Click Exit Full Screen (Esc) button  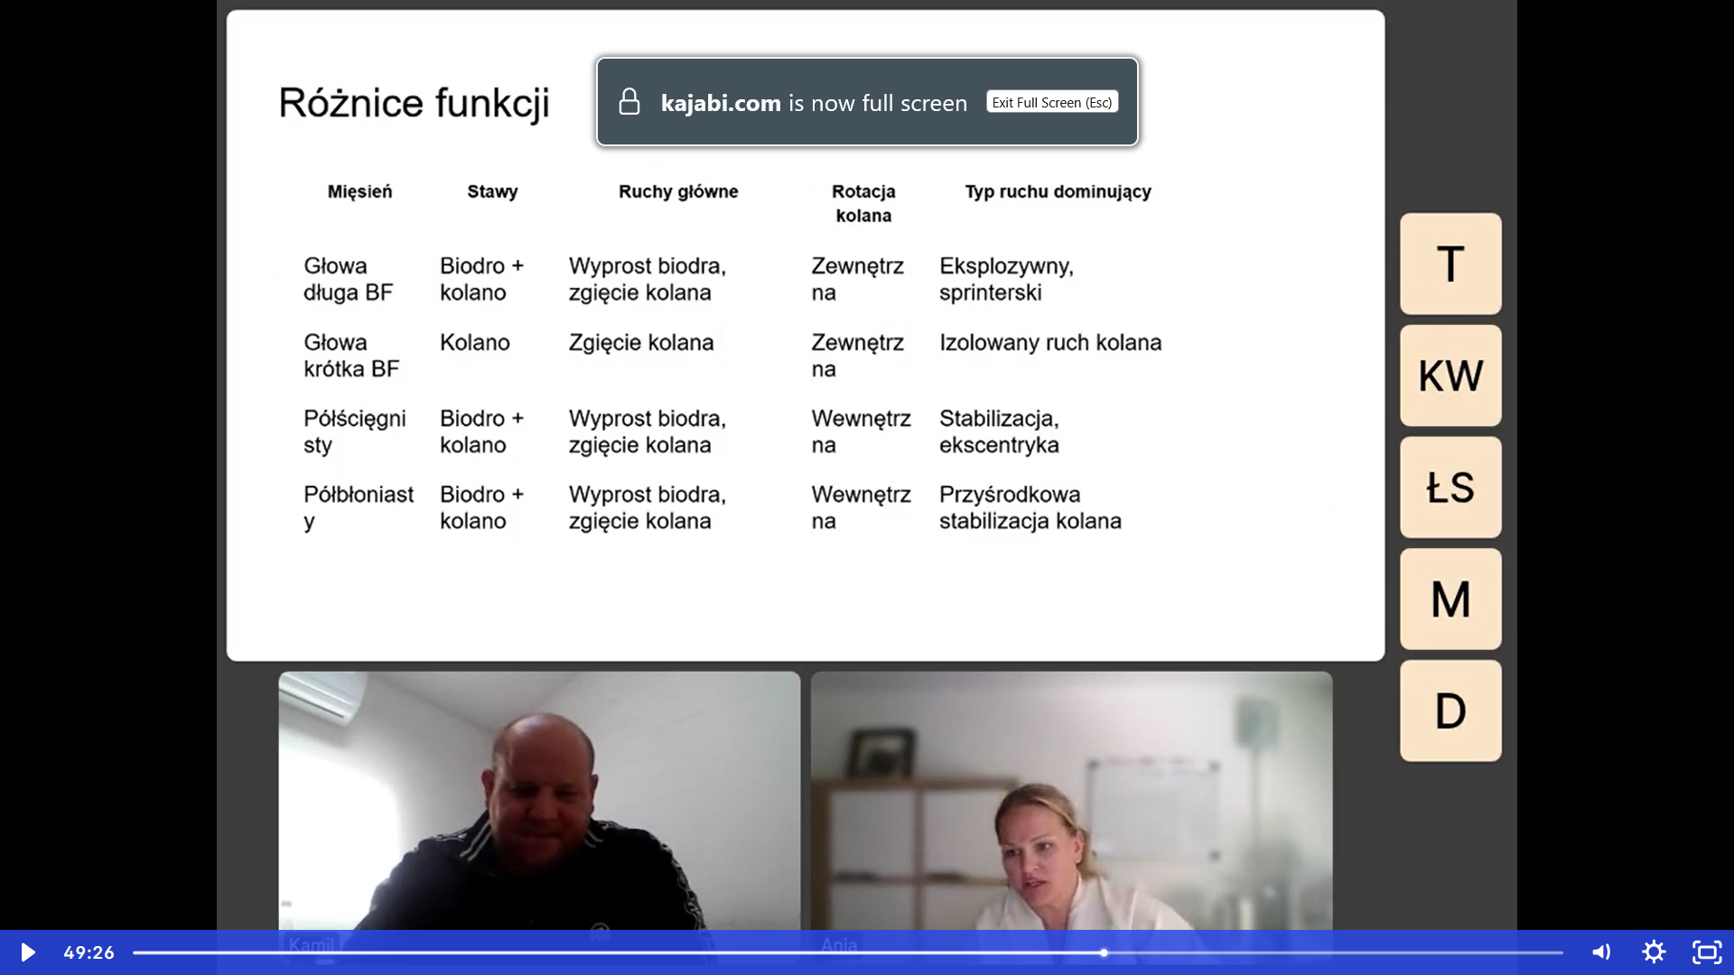[x=1052, y=102]
